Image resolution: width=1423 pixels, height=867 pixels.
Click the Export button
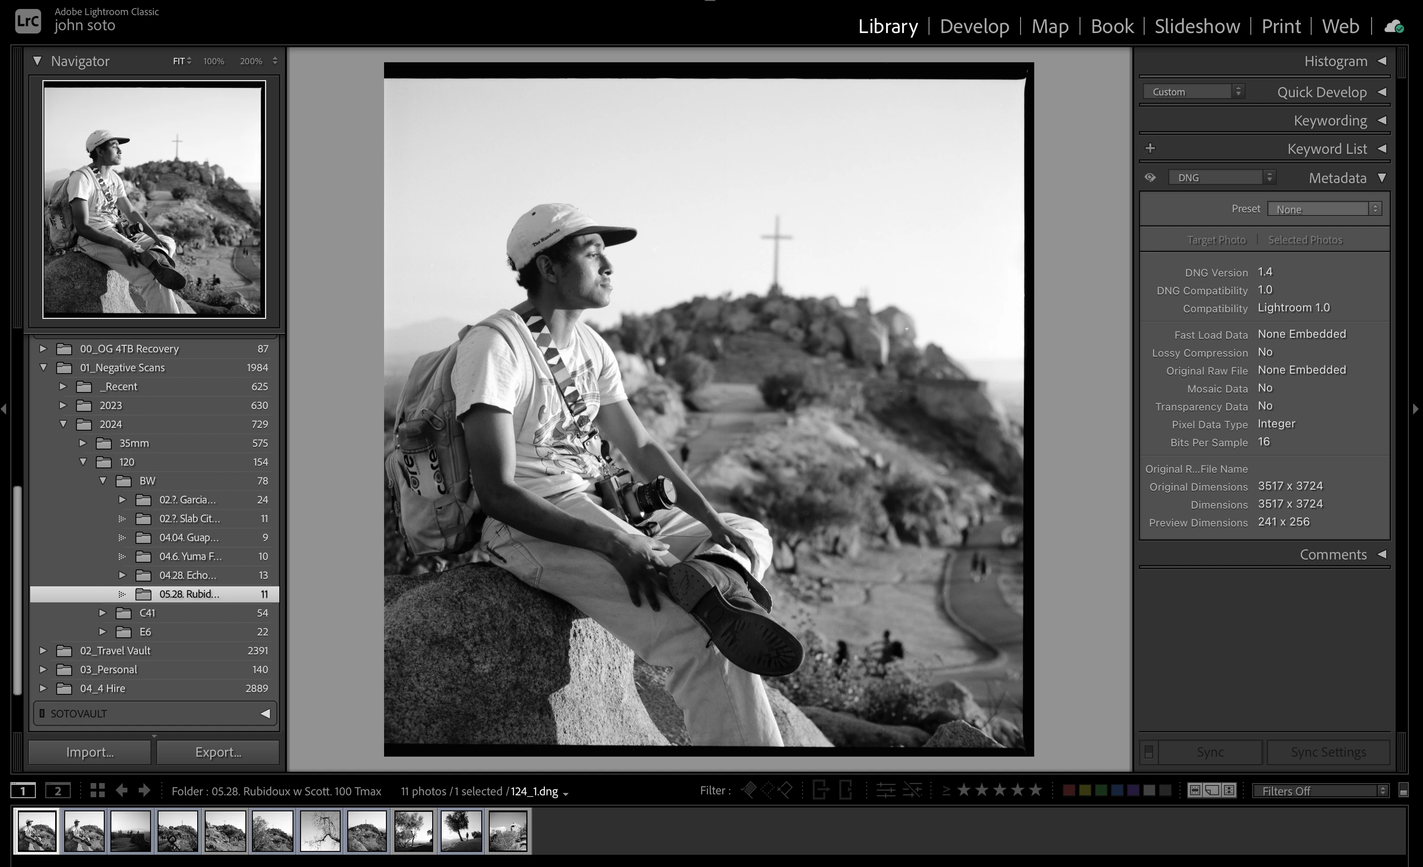[x=218, y=752]
